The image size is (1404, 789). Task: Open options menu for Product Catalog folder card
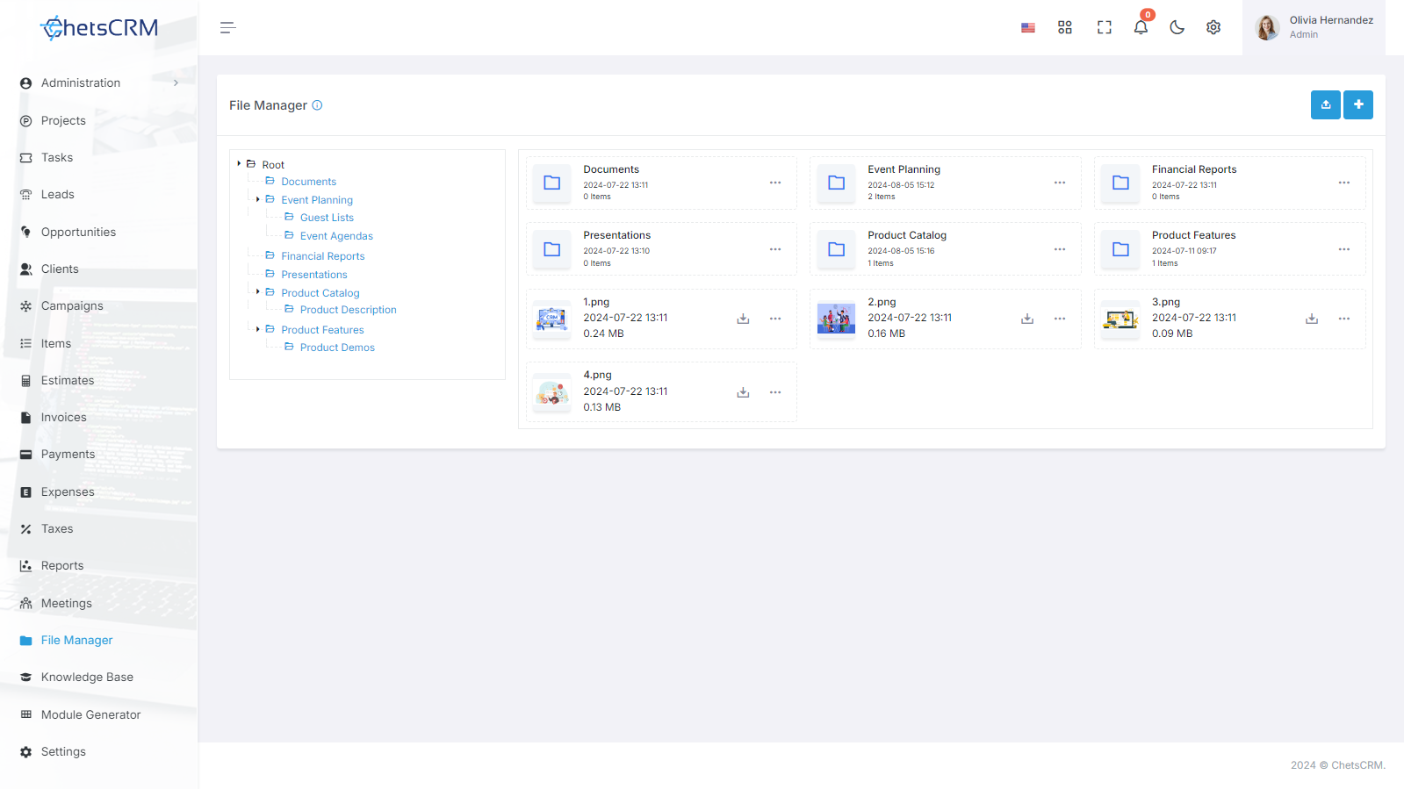point(1060,249)
